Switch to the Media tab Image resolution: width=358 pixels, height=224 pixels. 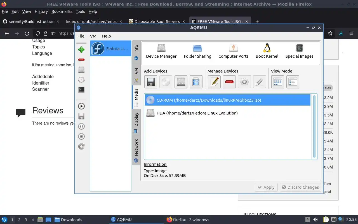tap(136, 97)
